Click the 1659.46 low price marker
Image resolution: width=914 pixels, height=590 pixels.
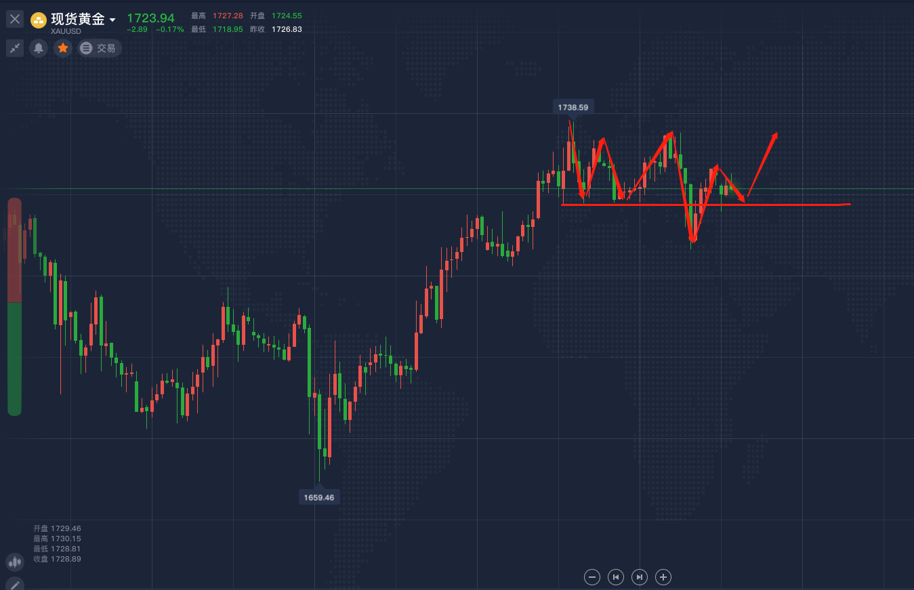point(319,497)
